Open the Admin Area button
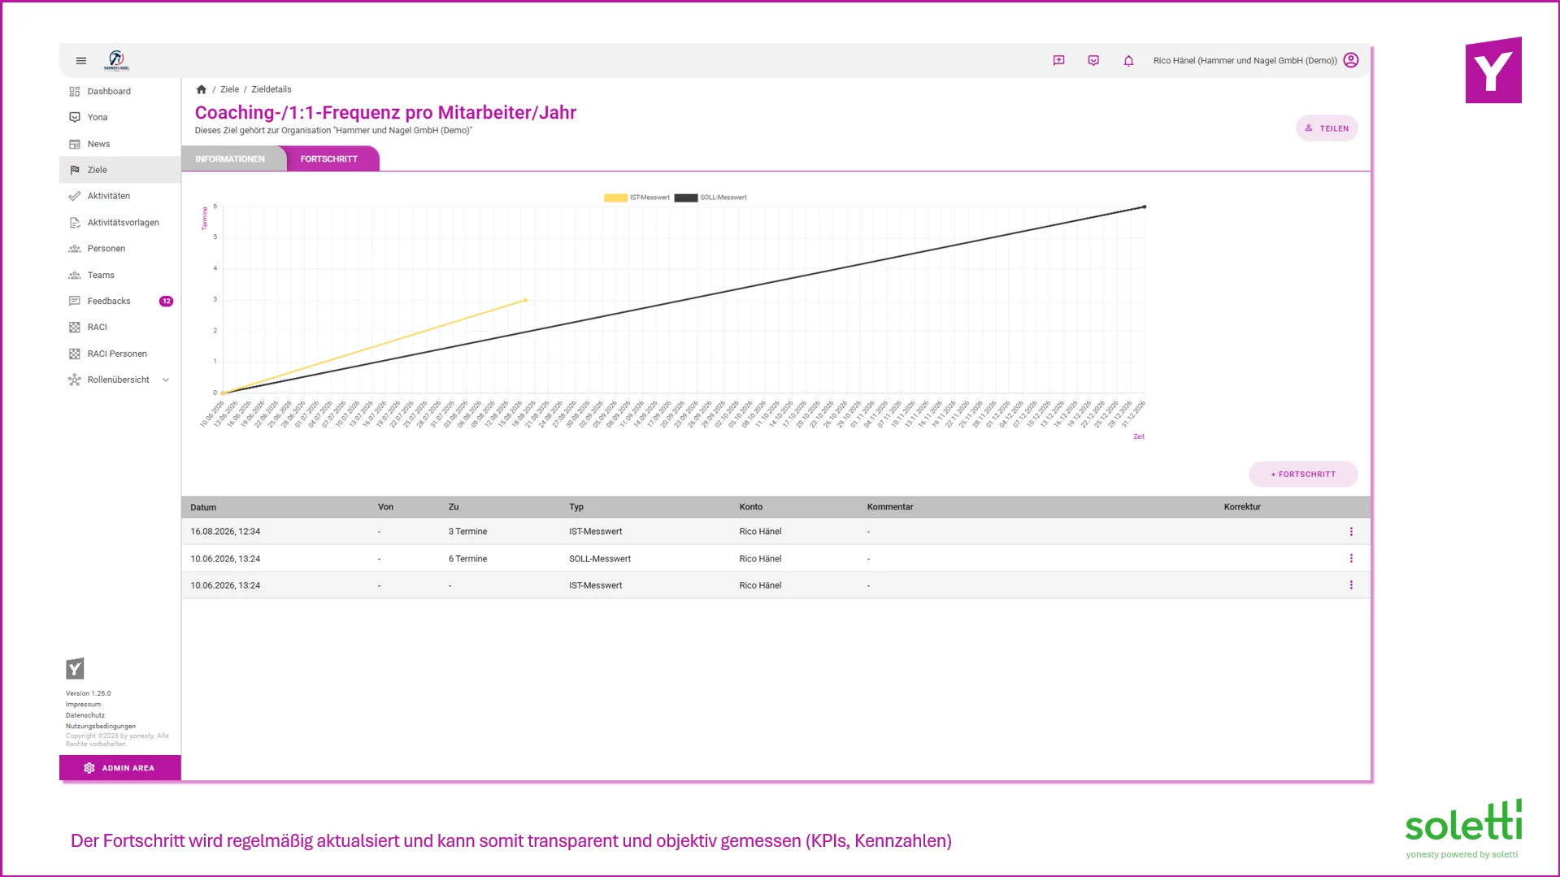 tap(120, 768)
